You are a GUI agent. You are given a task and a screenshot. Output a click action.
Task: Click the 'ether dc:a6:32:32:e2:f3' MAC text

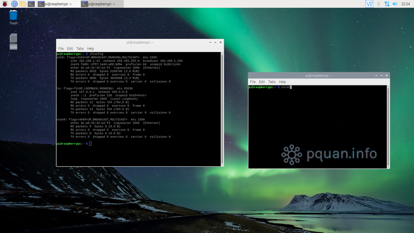click(x=90, y=123)
